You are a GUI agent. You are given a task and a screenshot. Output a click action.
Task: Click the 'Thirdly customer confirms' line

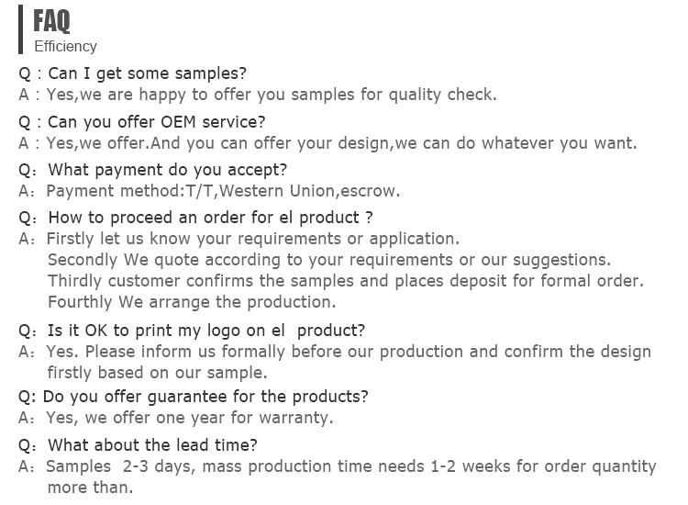pos(345,281)
